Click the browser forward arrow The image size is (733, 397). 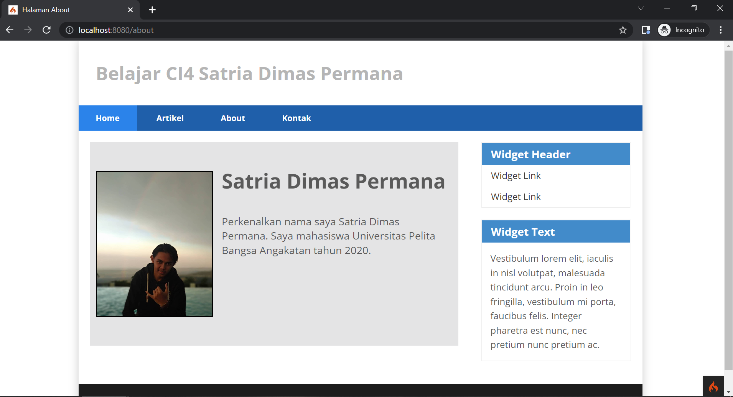click(x=28, y=30)
